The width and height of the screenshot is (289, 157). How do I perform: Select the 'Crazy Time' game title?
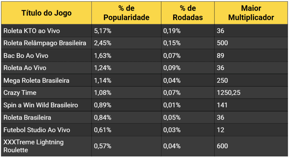[20, 93]
